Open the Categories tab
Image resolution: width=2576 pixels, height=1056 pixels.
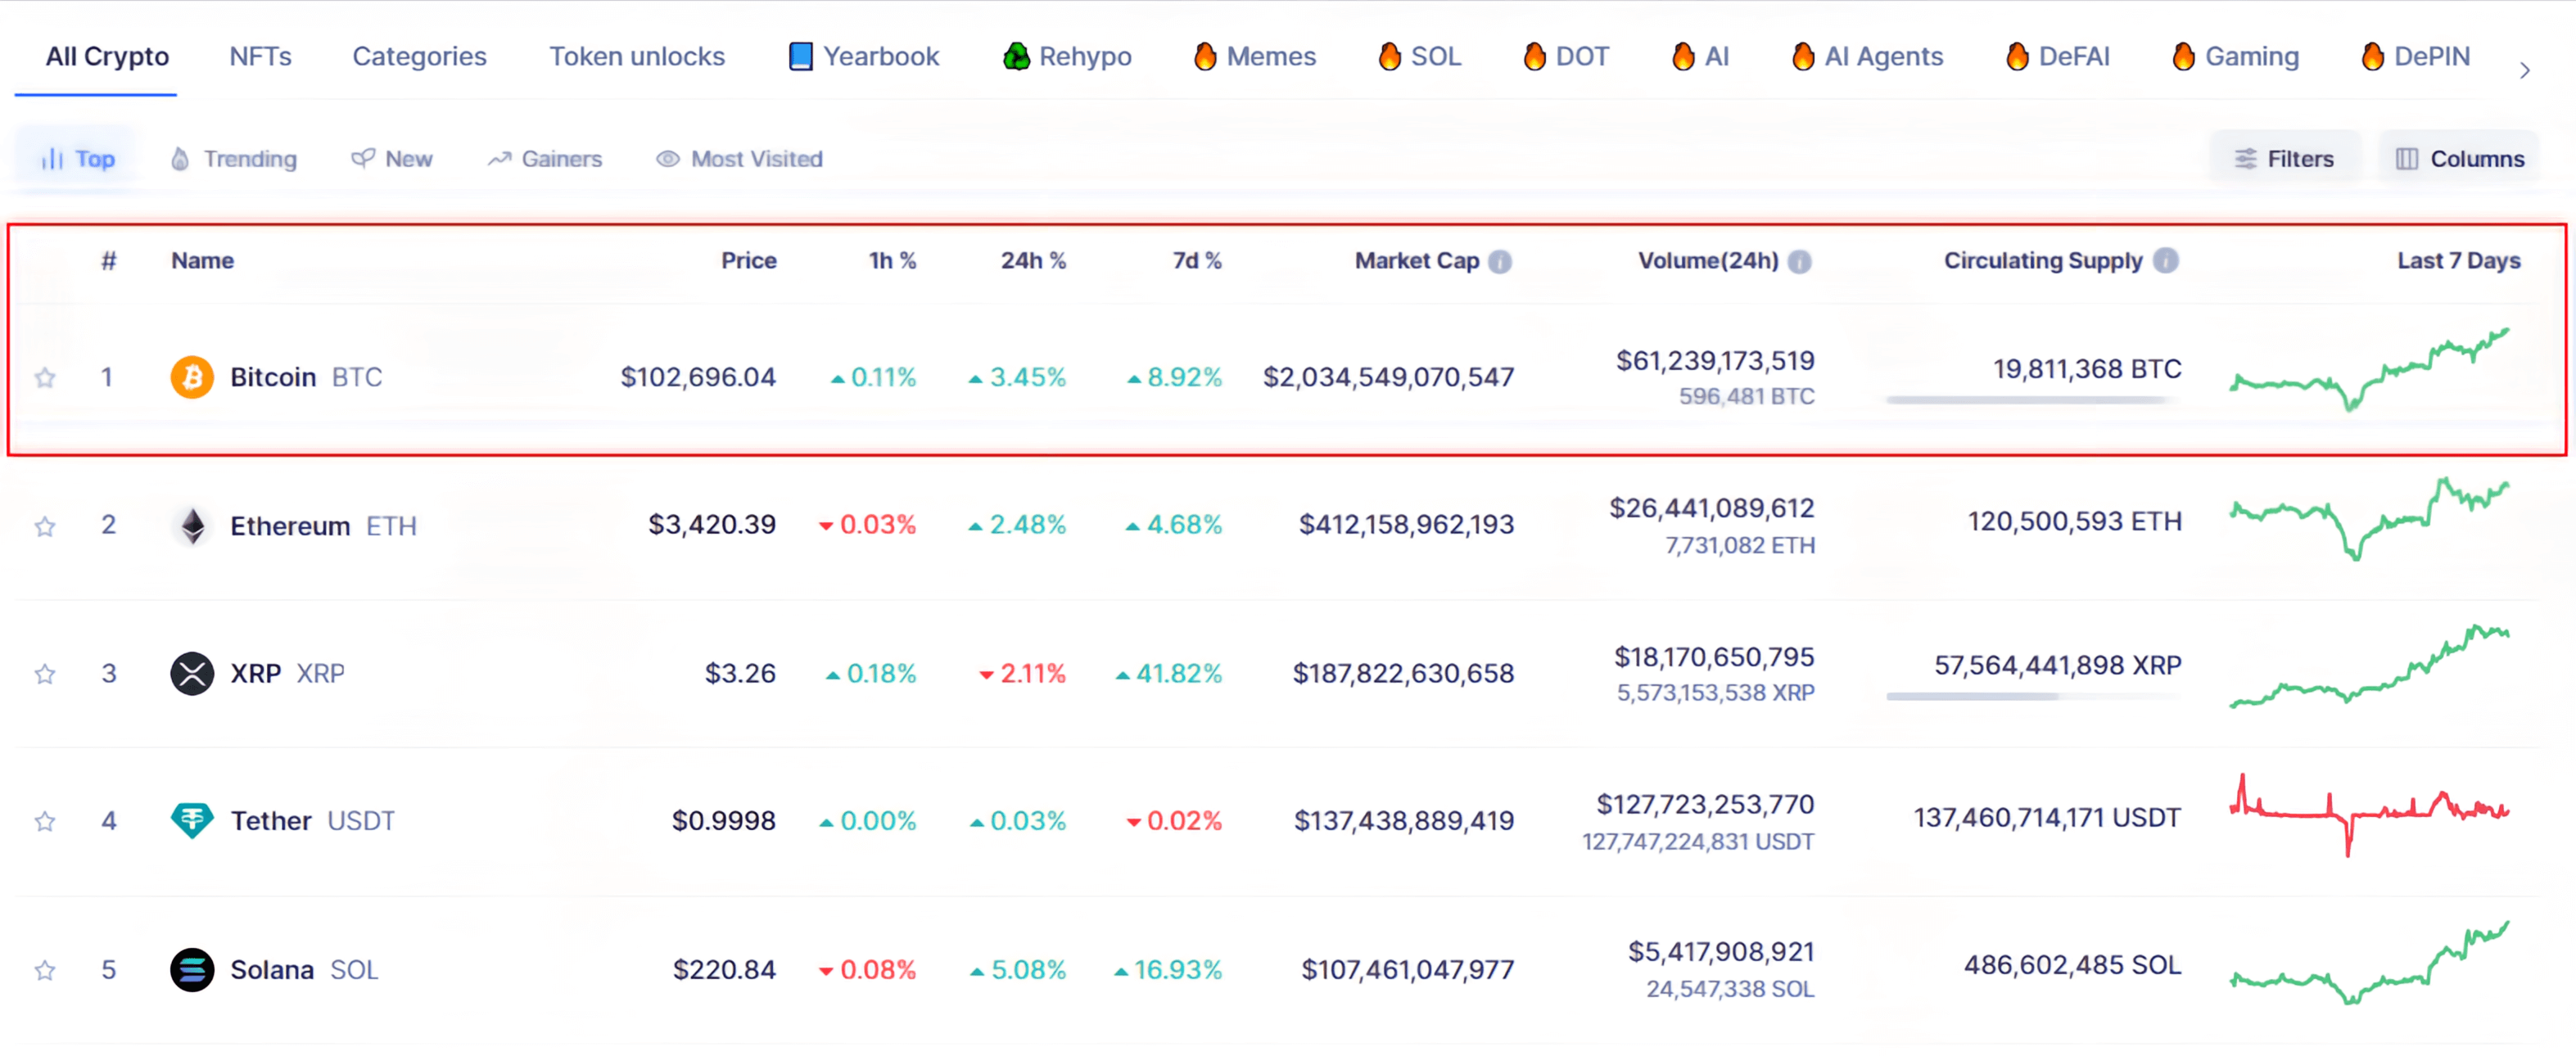419,56
